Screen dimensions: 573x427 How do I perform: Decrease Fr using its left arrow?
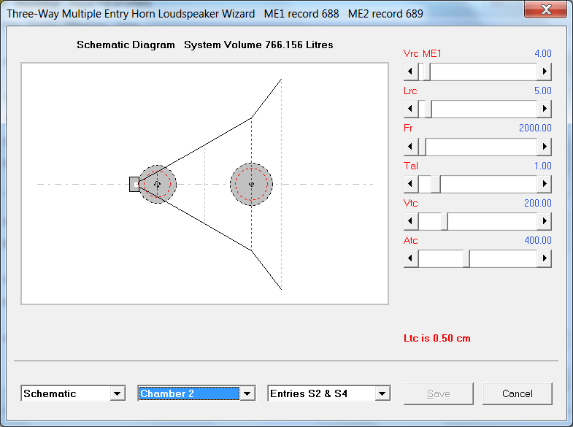click(x=411, y=147)
